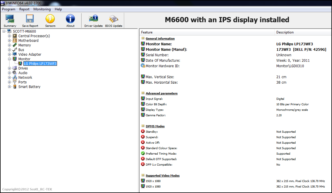This screenshot has height=193, width=332.
Task: Select LG Philips LP173WF3 in the tree
Action: (x=40, y=63)
